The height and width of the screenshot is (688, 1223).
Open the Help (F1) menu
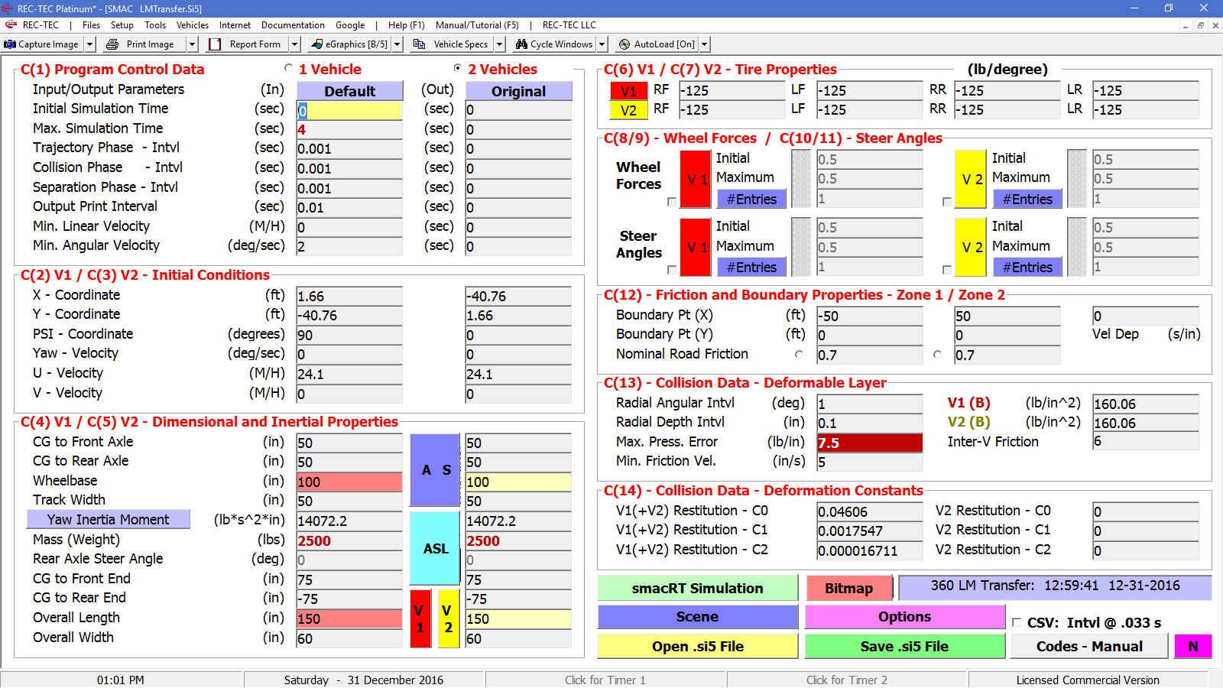406,25
